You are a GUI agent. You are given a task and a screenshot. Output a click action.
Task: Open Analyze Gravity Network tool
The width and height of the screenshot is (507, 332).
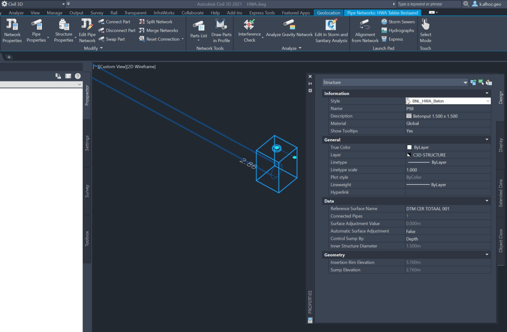(289, 29)
